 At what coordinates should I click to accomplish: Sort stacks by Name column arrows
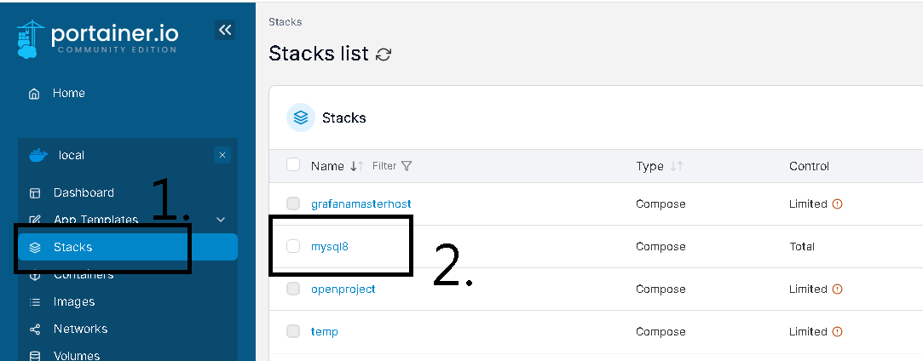[357, 166]
